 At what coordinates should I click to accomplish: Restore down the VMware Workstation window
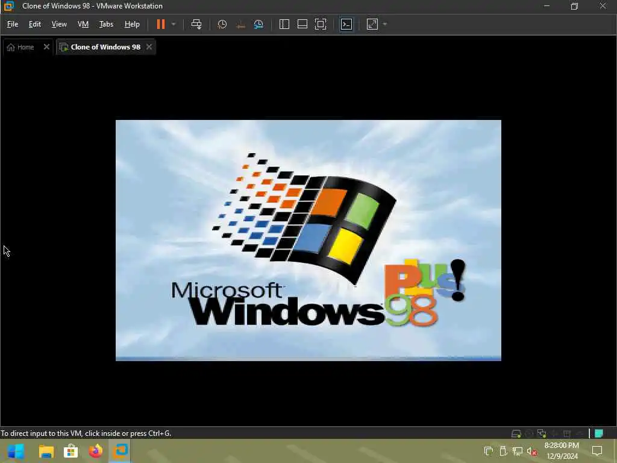coord(574,6)
